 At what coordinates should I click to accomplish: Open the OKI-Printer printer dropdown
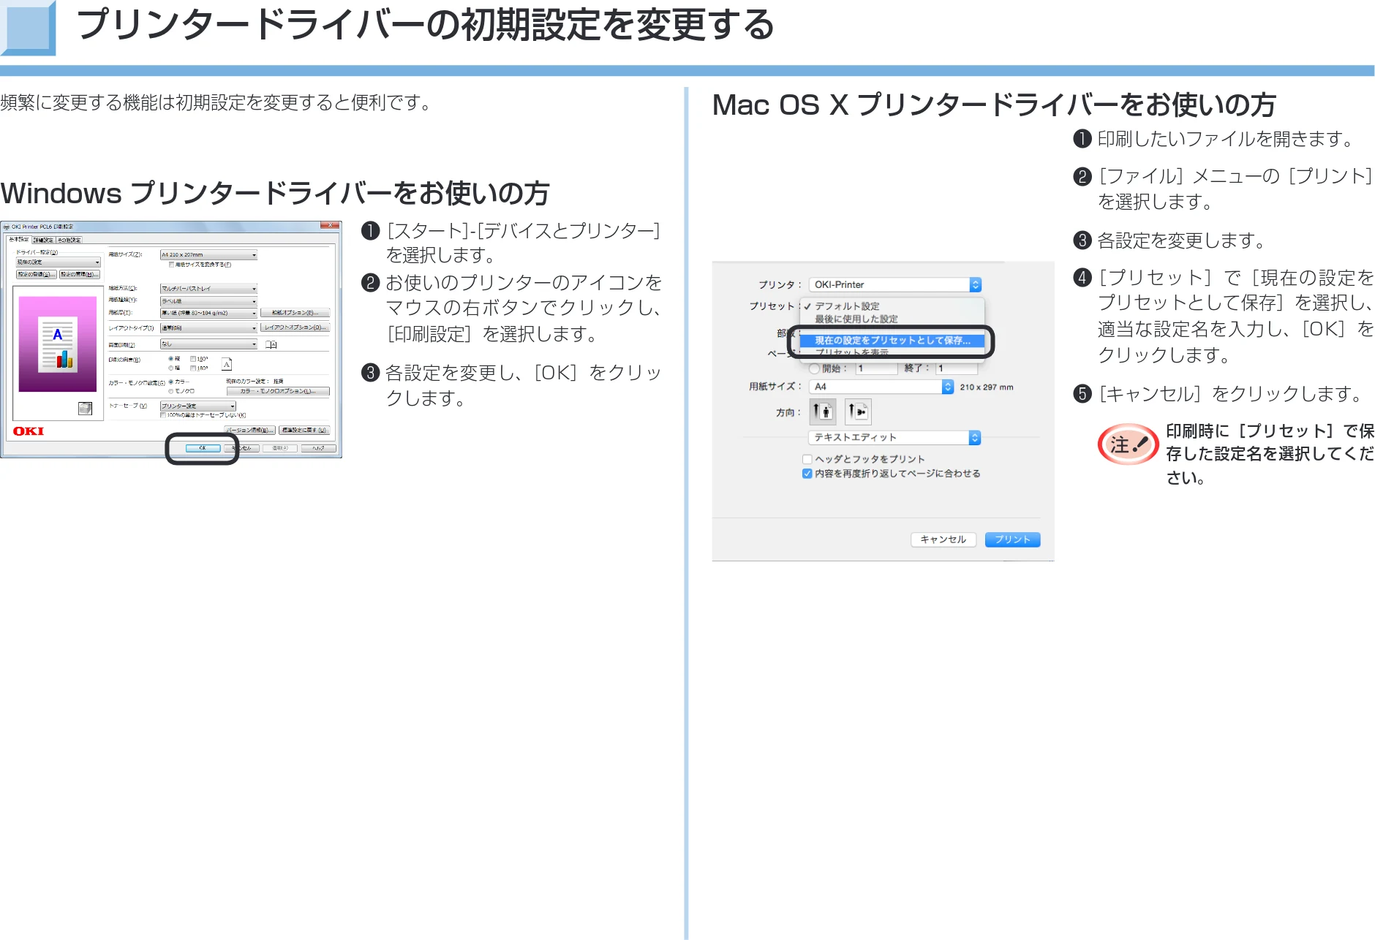point(895,285)
